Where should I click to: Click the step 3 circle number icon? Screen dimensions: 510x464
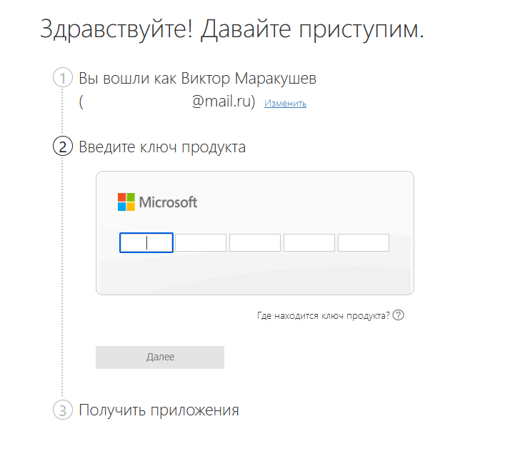[x=63, y=410]
